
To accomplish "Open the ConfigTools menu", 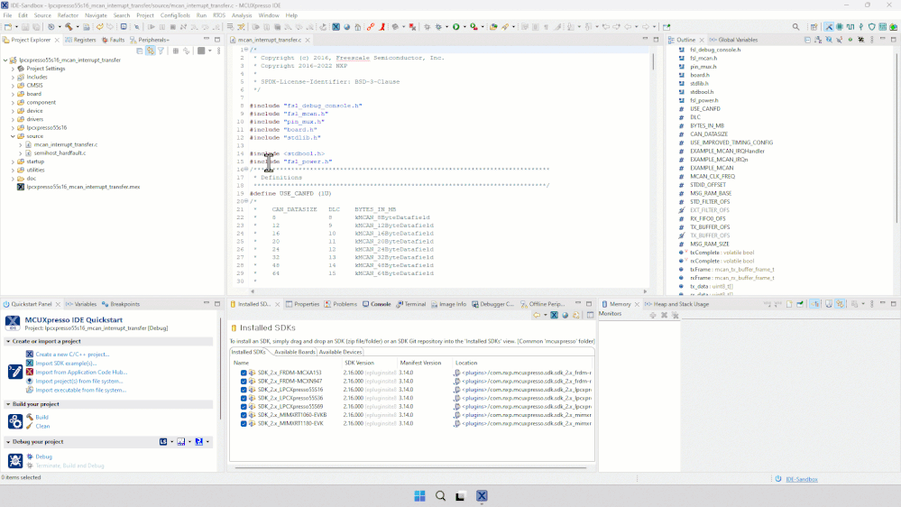I will click(x=175, y=15).
